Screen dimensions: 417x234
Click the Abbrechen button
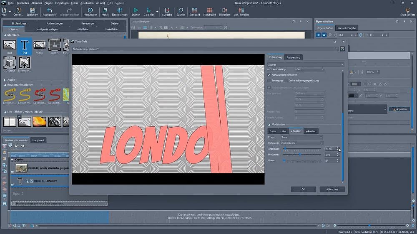click(x=332, y=189)
